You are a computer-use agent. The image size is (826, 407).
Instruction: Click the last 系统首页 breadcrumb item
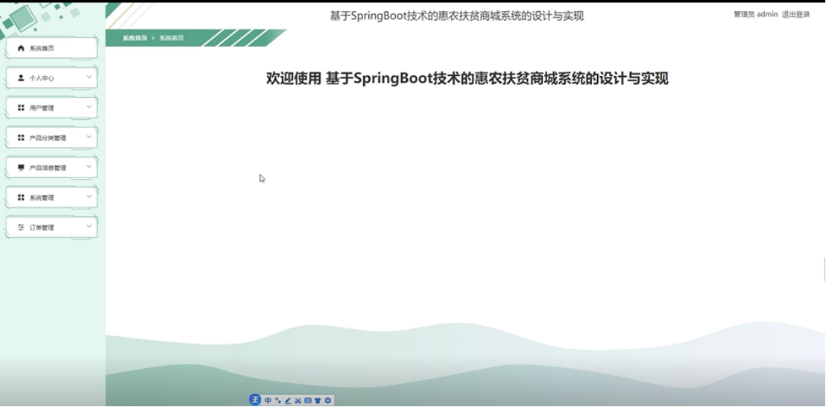point(171,38)
